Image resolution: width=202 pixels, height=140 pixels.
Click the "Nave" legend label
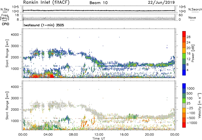(192, 18)
